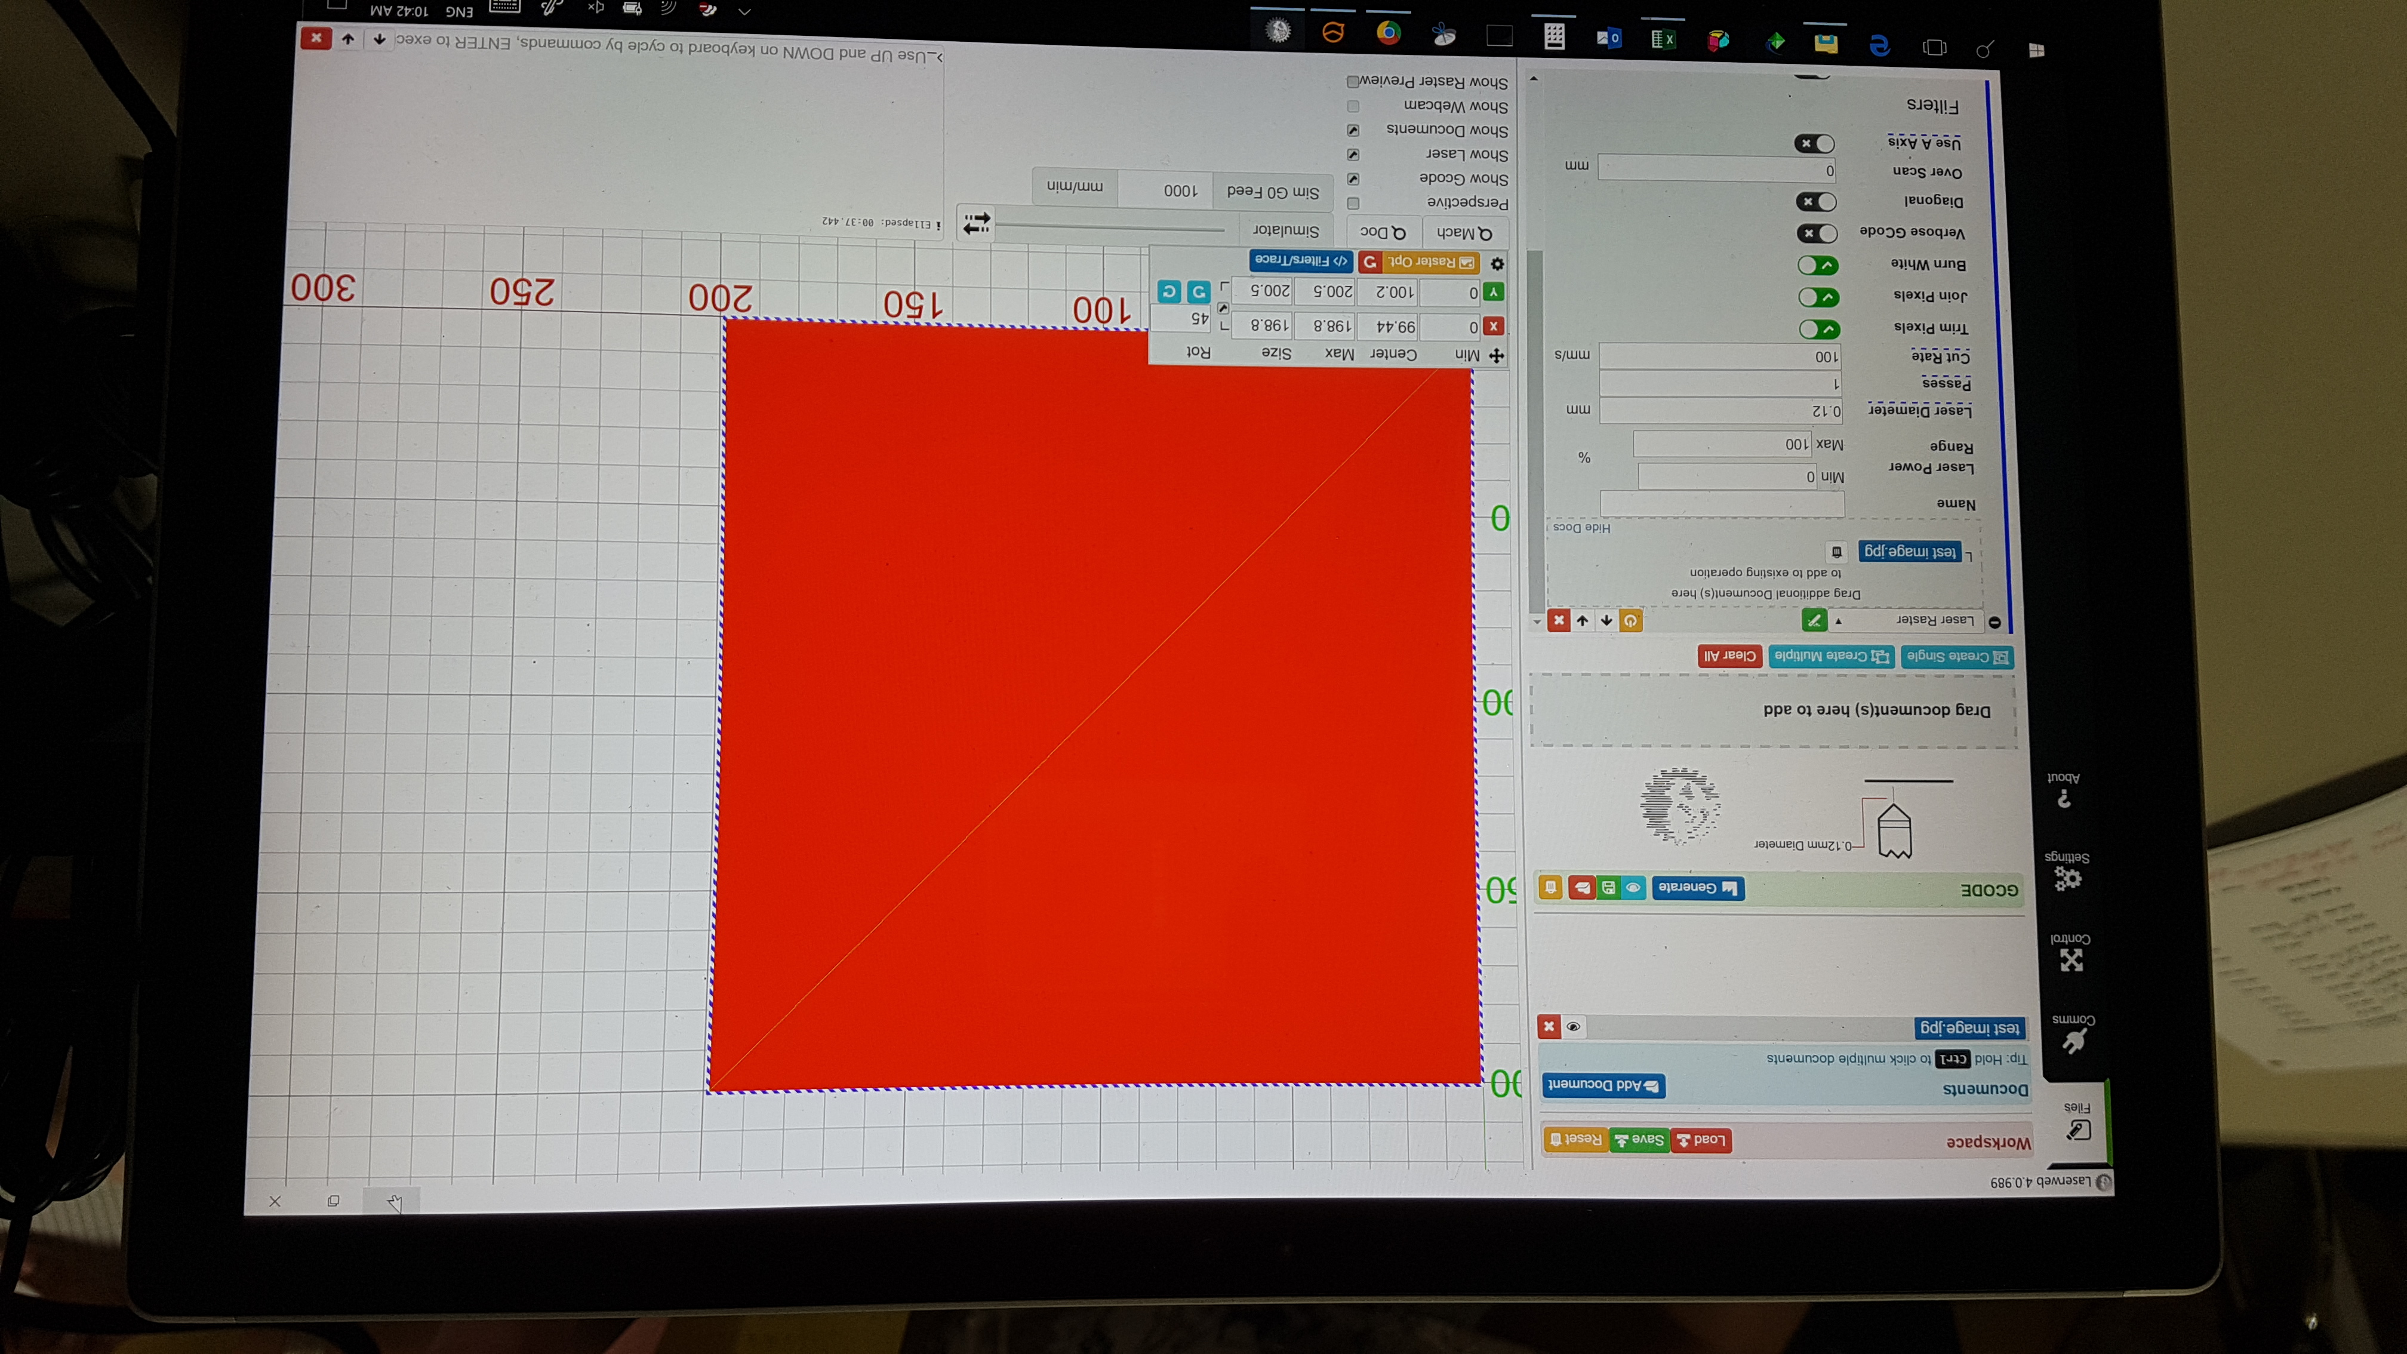Toggle the Join Pixels switch
This screenshot has height=1354, width=2407.
(1818, 297)
